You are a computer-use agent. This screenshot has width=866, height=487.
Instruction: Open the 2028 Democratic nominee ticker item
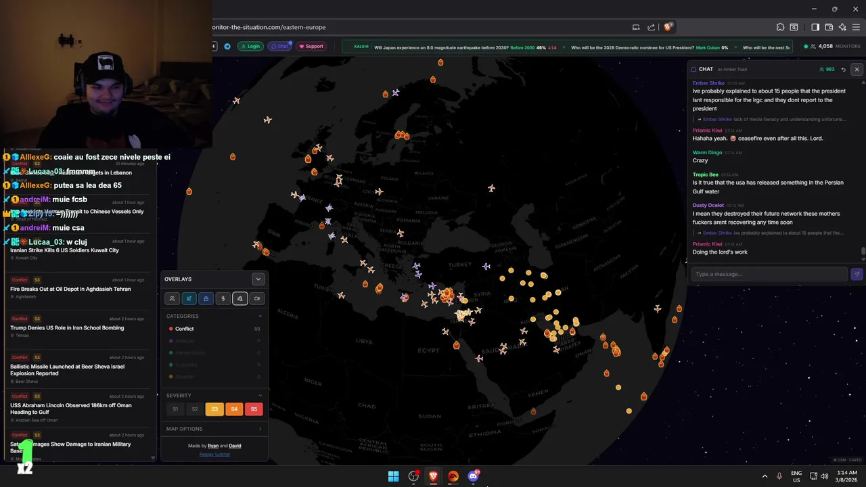(x=649, y=47)
